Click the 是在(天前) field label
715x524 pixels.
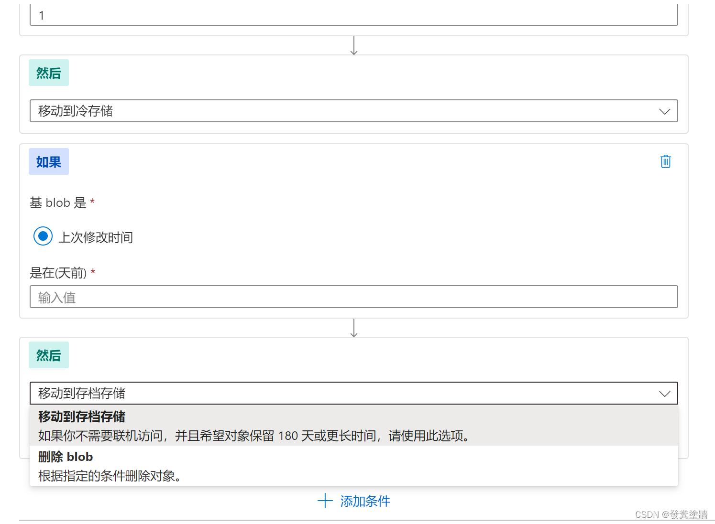point(58,273)
